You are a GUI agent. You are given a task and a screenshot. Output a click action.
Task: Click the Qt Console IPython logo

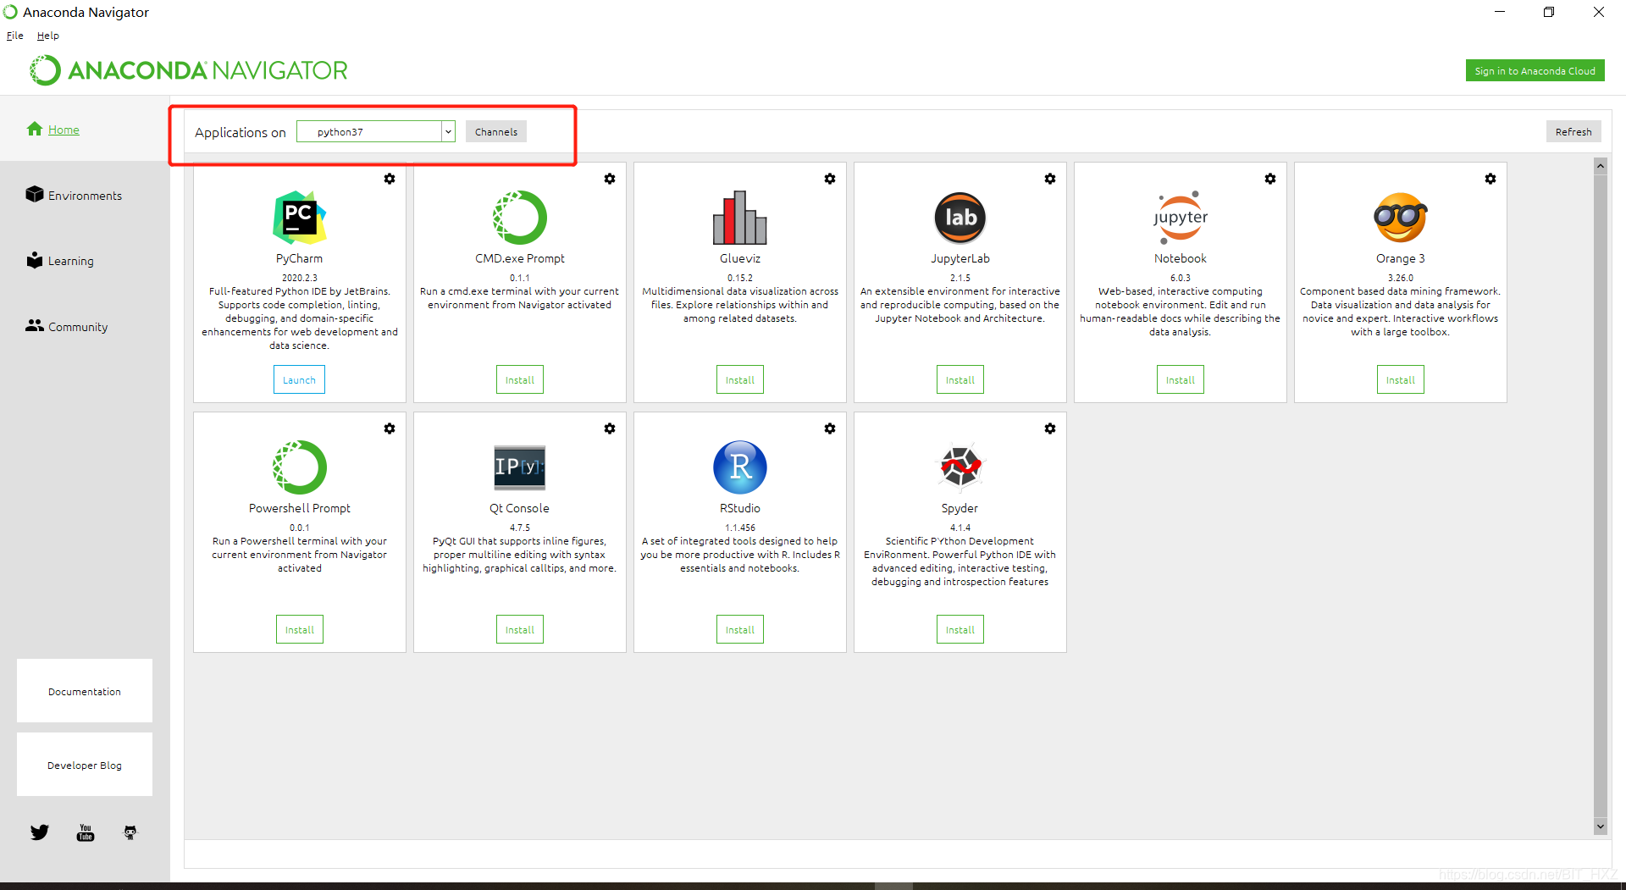(520, 467)
